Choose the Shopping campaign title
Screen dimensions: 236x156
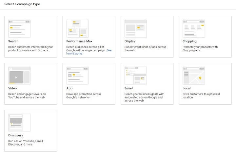(189, 42)
